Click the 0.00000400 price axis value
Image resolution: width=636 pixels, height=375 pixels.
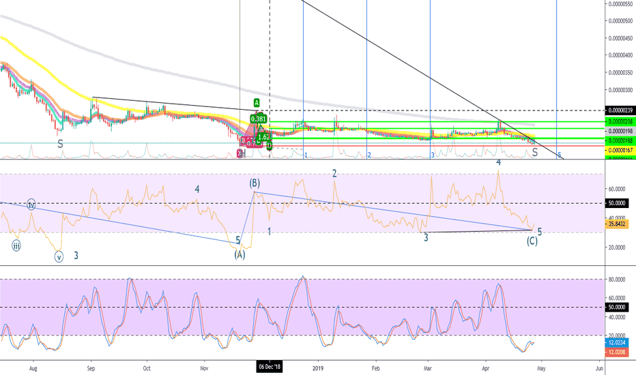620,55
